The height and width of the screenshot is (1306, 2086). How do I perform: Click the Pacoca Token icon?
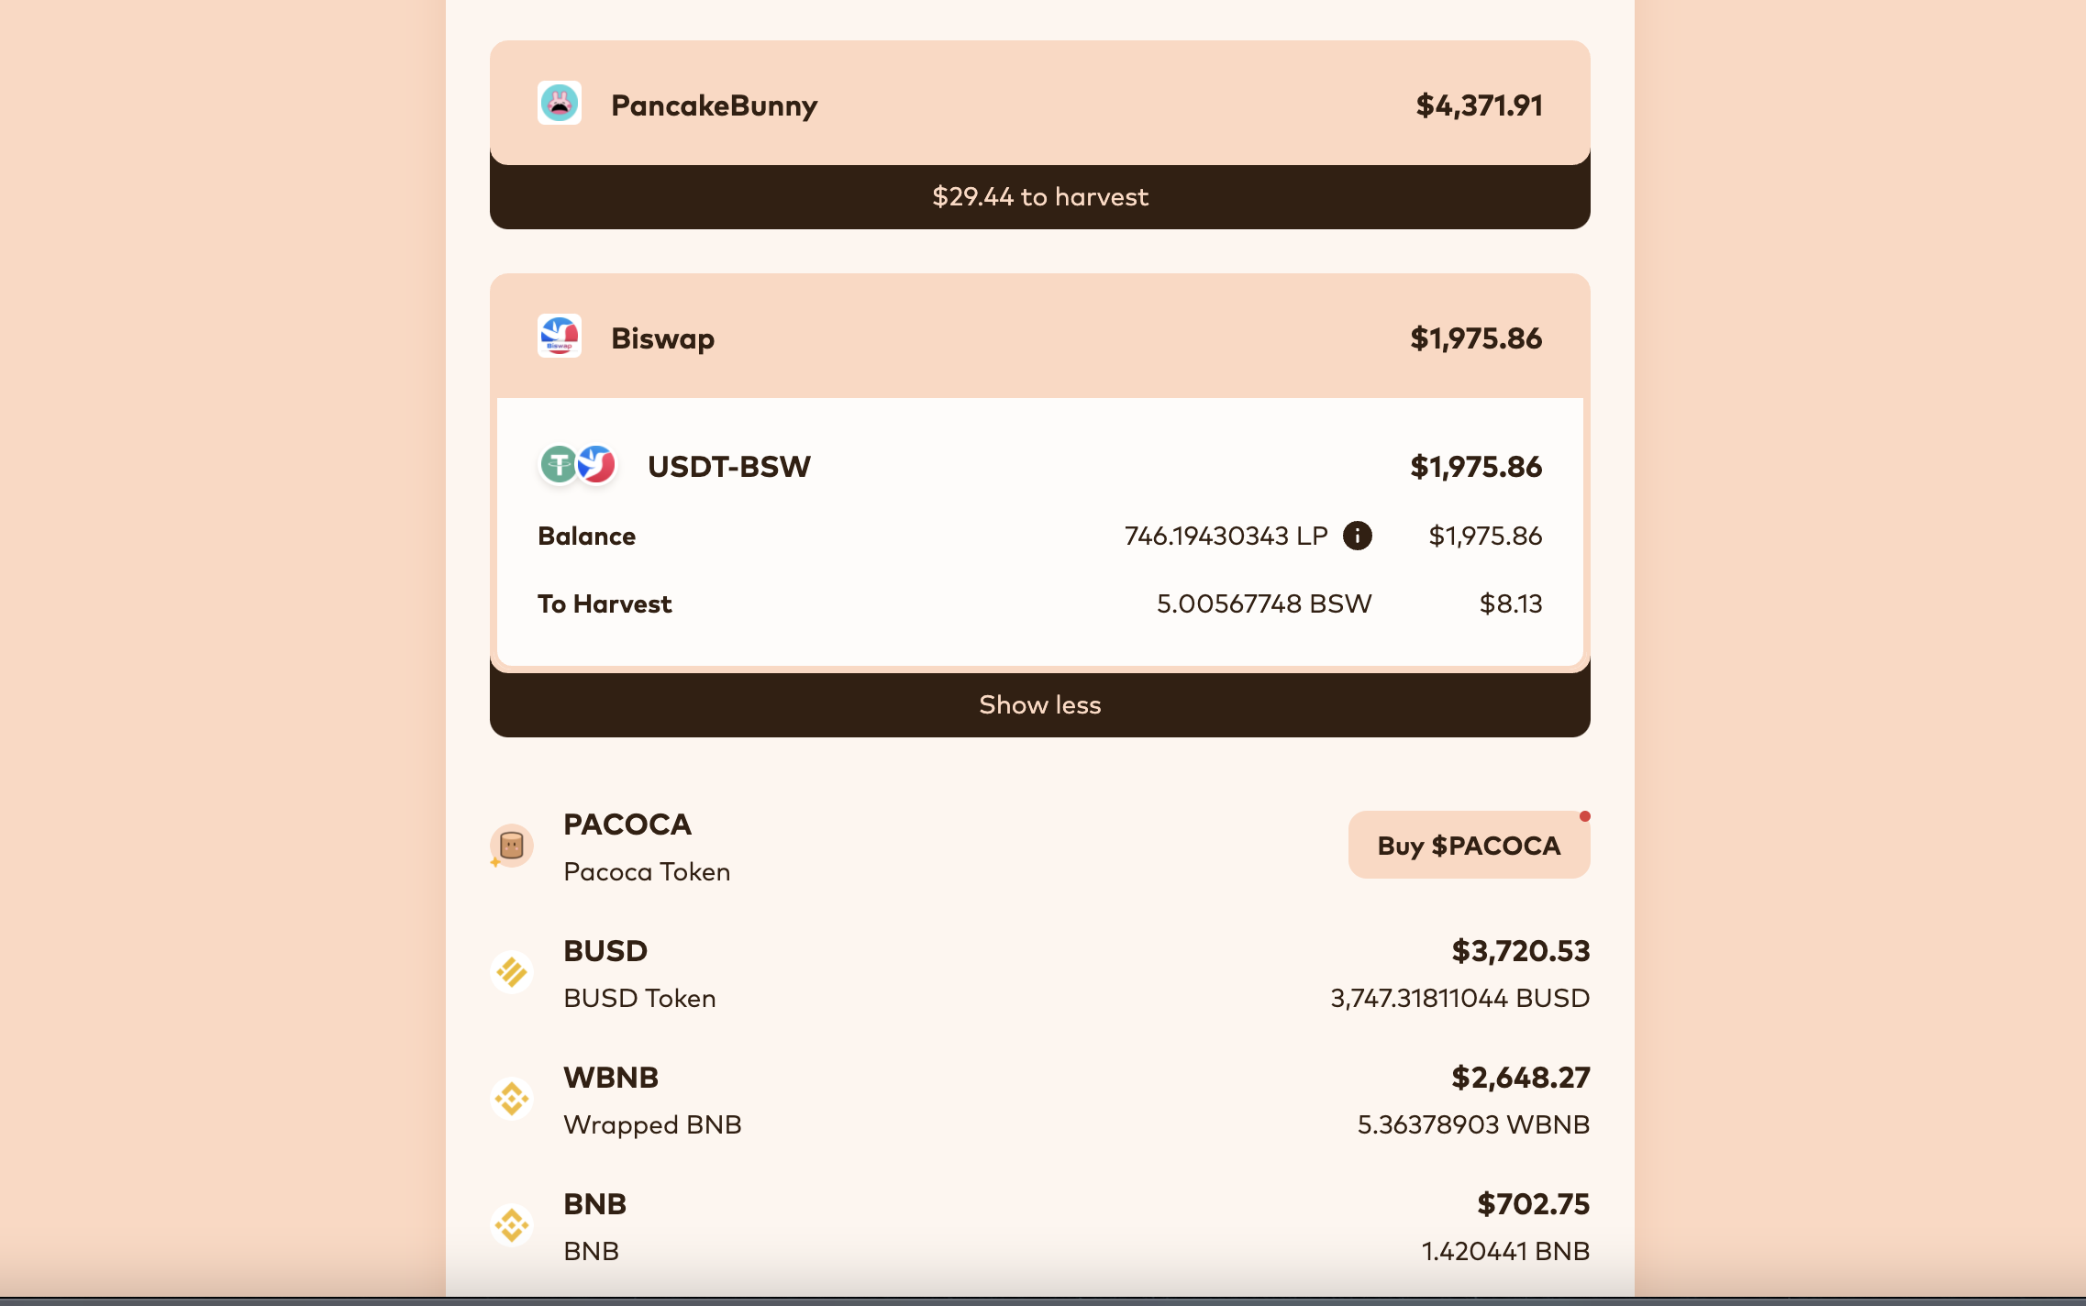coord(511,846)
